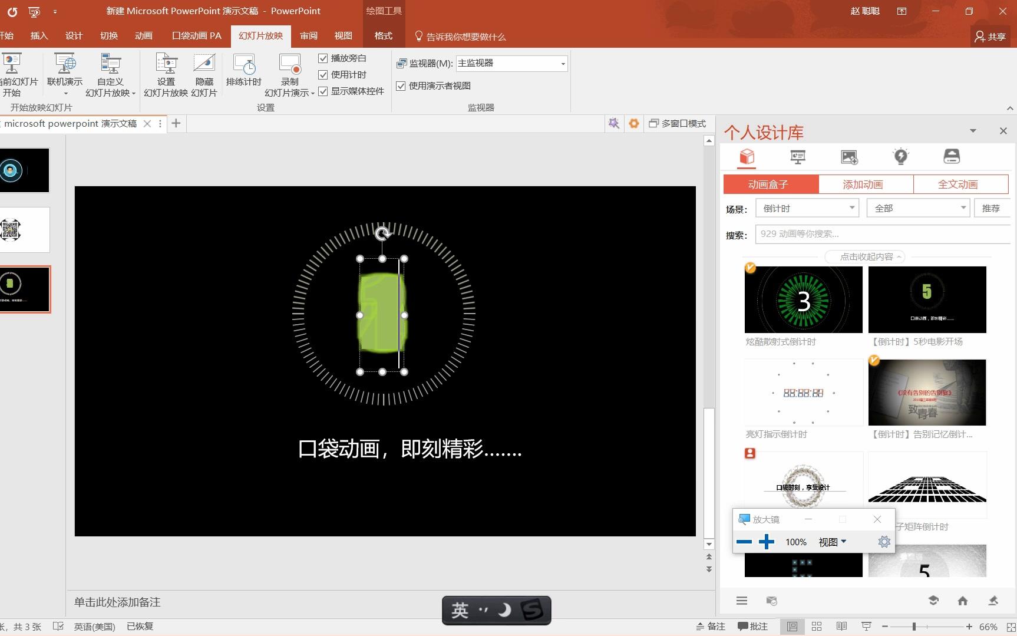Click the rotation handle above selected shape
The height and width of the screenshot is (636, 1017).
(x=383, y=233)
